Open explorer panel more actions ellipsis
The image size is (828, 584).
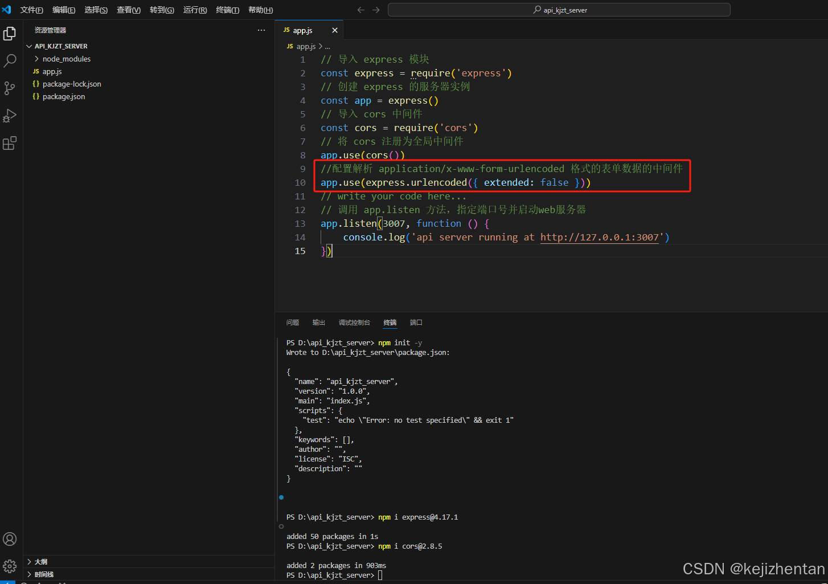click(x=261, y=30)
